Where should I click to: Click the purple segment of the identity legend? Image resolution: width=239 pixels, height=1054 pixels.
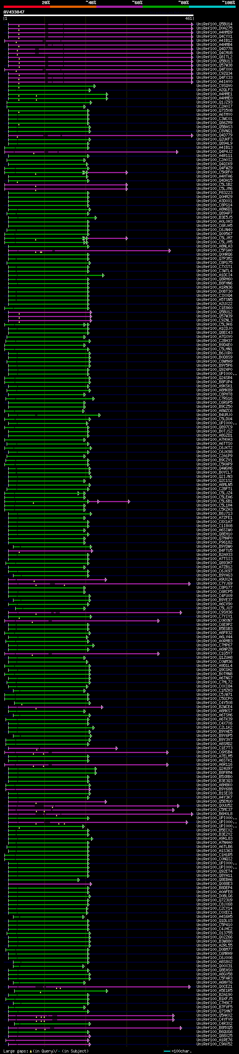coord(120,7)
